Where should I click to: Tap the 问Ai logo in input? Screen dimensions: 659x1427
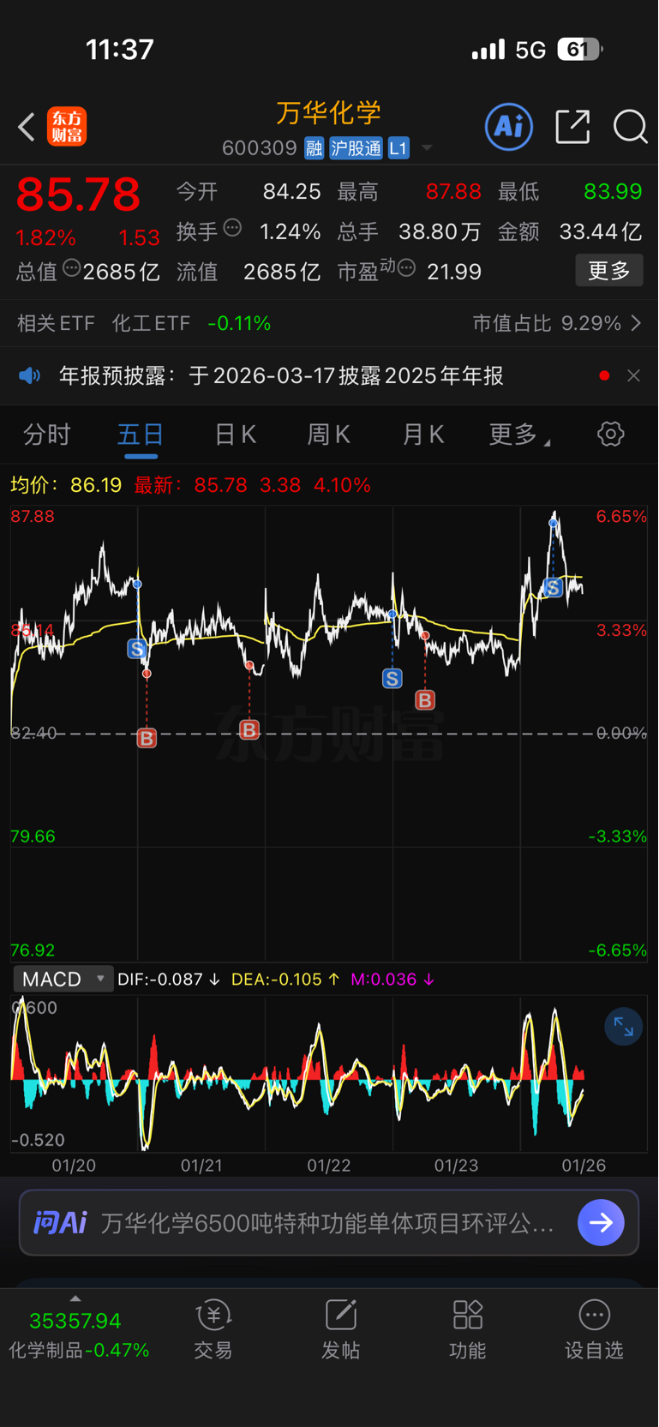pyautogui.click(x=60, y=1222)
